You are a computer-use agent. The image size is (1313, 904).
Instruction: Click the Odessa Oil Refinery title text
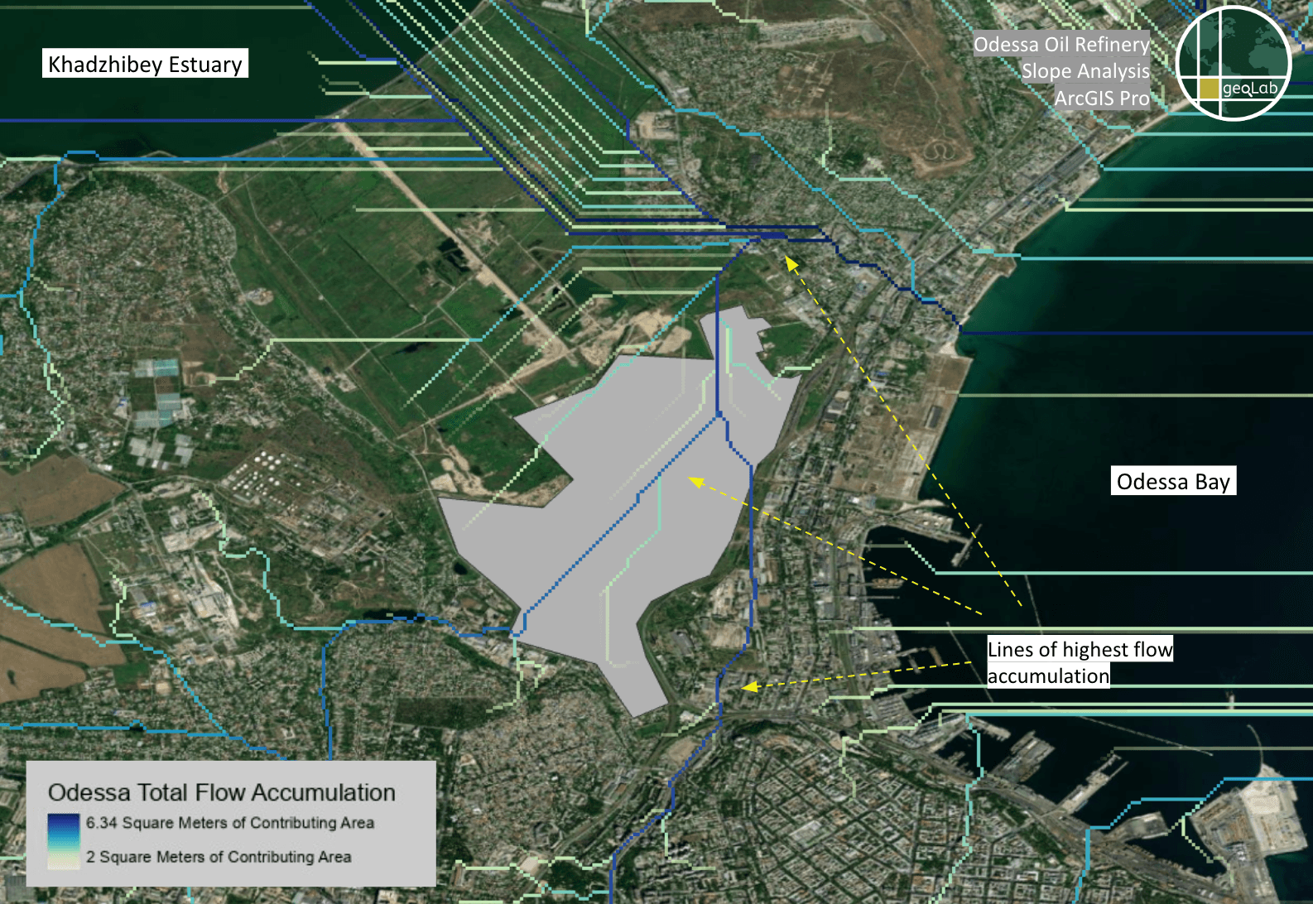click(x=1061, y=44)
